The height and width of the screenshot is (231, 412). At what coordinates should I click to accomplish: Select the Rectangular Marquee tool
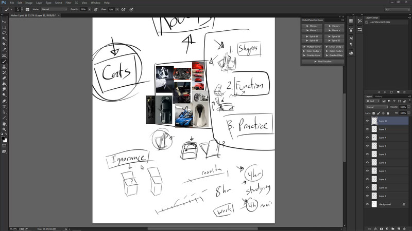pyautogui.click(x=4, y=27)
